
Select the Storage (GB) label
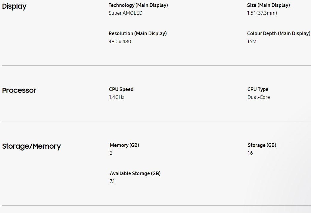tap(262, 145)
